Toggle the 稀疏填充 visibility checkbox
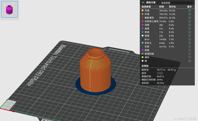Screen dimensions: 198x121 189,18
